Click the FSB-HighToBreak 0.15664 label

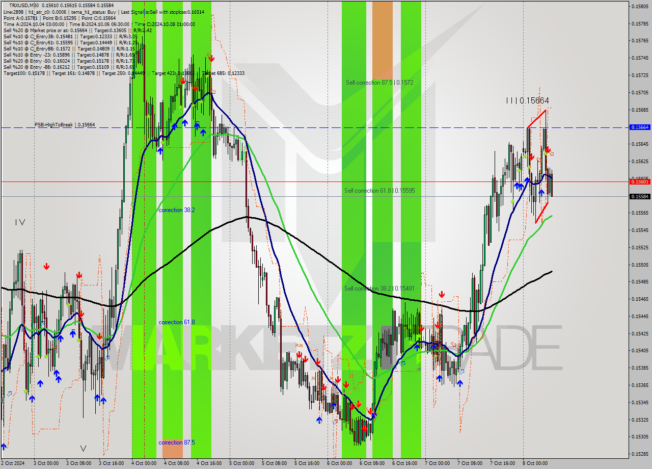coord(65,124)
